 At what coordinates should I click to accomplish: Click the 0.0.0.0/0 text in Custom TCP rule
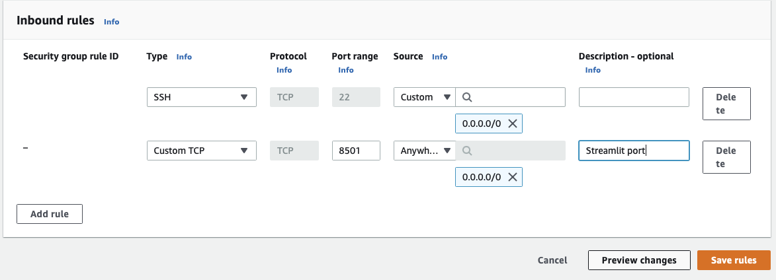coord(482,177)
